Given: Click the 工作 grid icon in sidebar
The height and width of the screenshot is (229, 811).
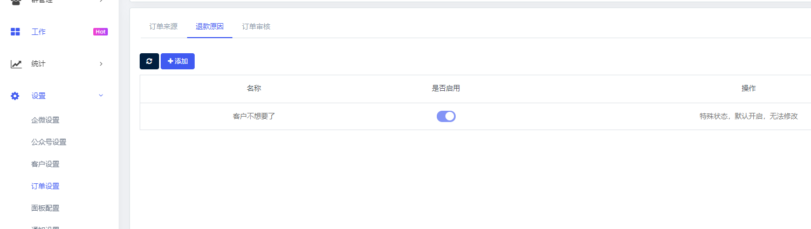Looking at the screenshot, I should [x=16, y=32].
